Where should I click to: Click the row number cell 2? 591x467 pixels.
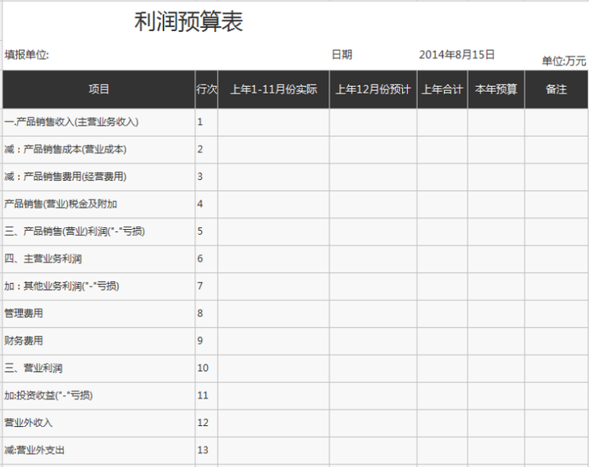point(207,149)
